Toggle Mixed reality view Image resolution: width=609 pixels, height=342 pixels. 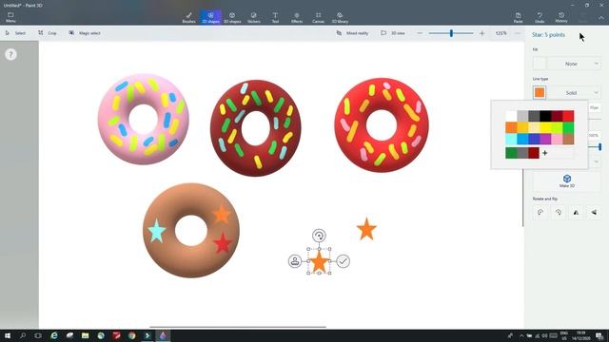(x=352, y=33)
